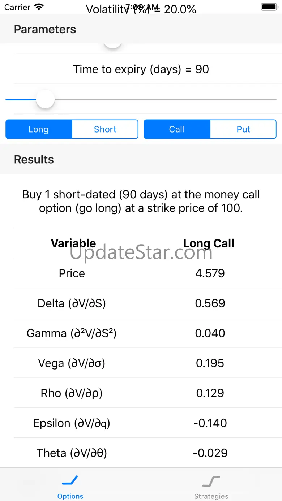Click the Parameters section header

coord(45,29)
